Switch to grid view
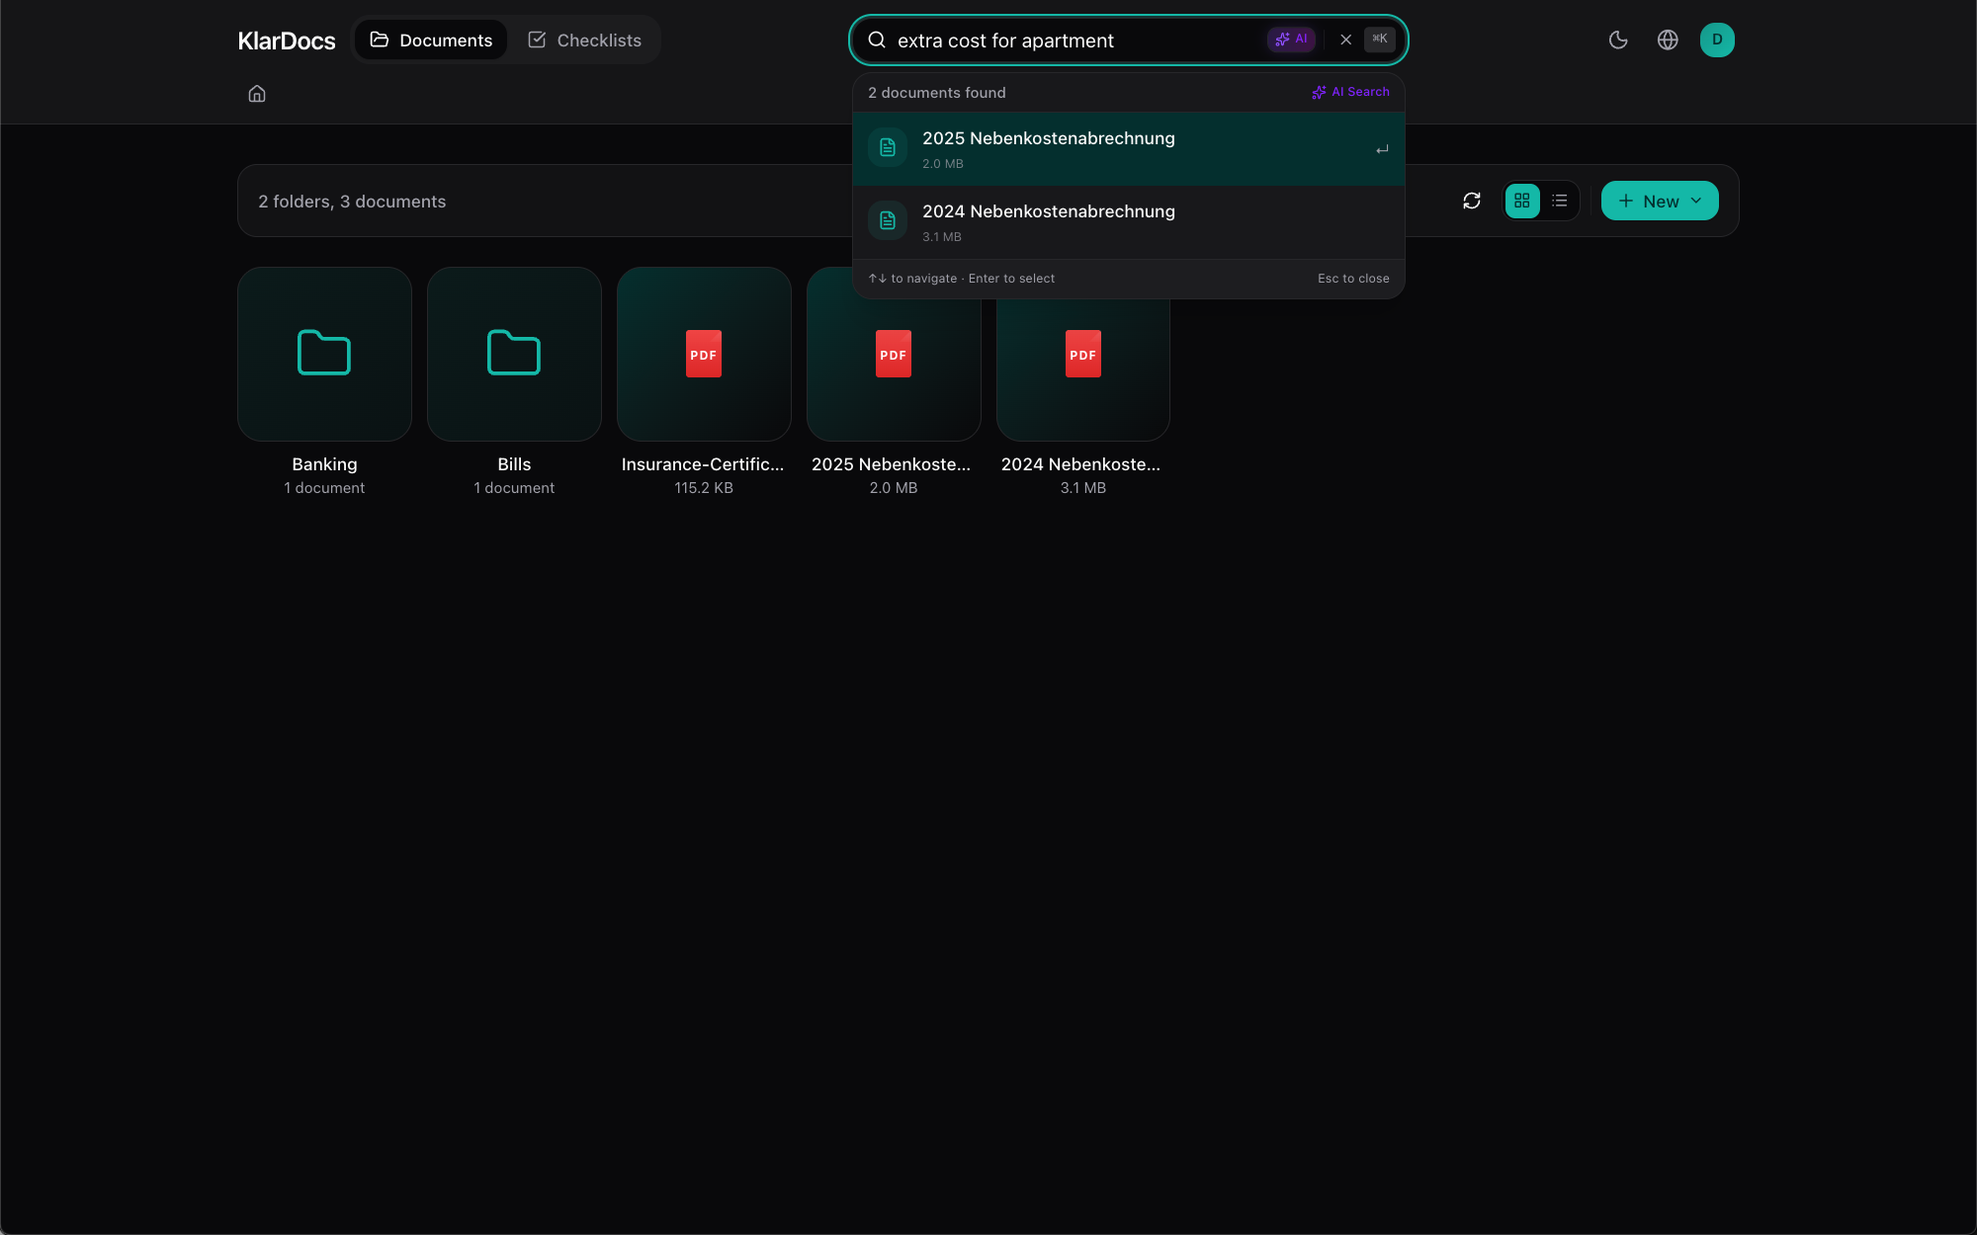This screenshot has height=1235, width=1977. pyautogui.click(x=1522, y=202)
